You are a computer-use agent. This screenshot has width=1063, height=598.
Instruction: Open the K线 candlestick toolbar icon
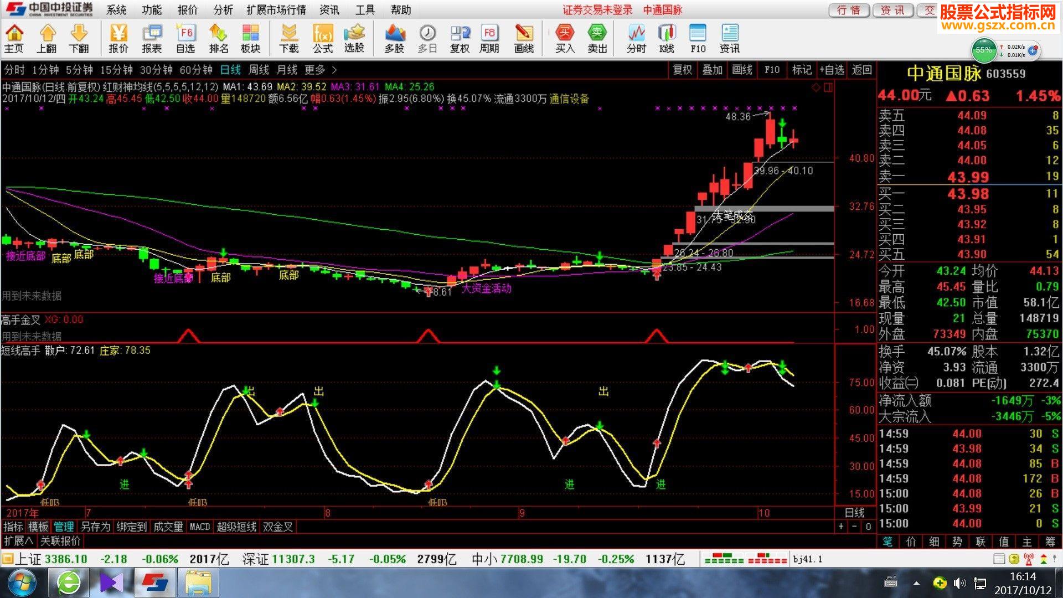pos(667,39)
